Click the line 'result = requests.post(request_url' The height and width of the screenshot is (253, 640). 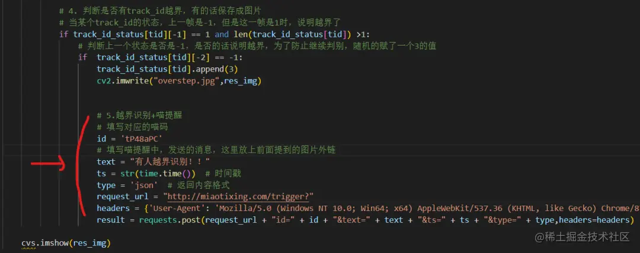tap(364, 220)
